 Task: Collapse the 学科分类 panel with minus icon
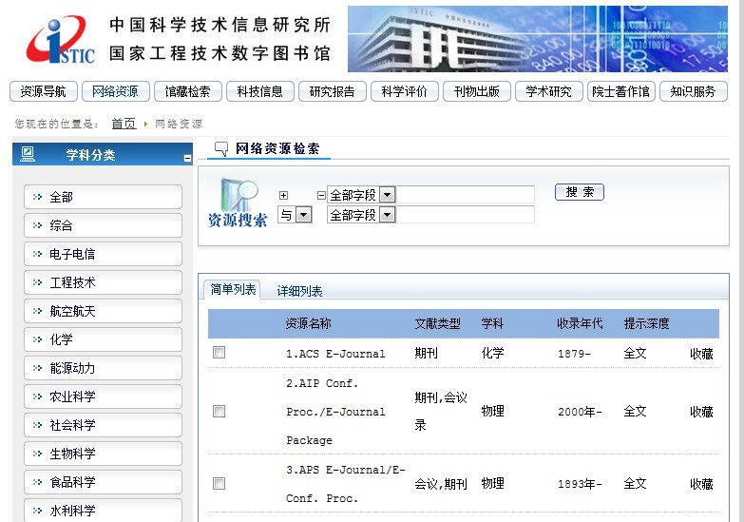tap(187, 158)
